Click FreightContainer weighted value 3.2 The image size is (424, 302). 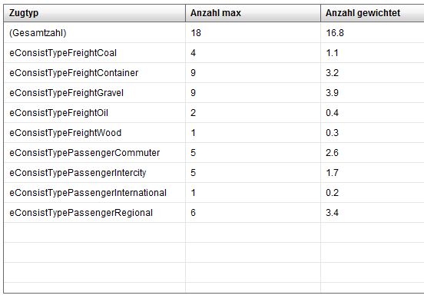(332, 73)
